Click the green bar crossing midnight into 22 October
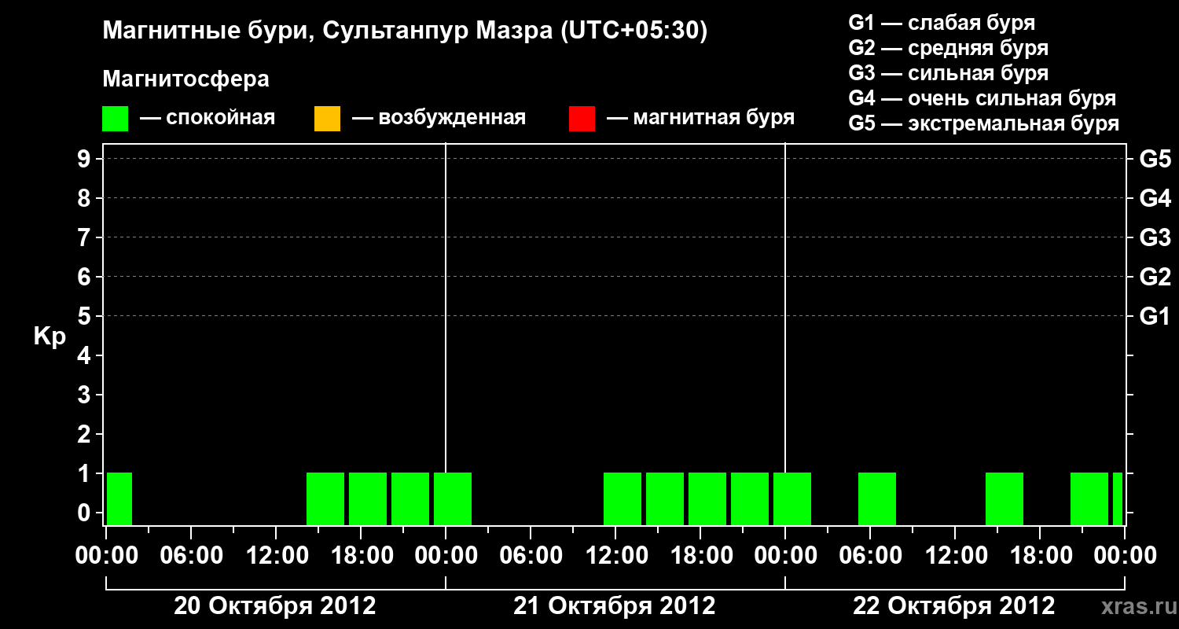Screen dimensions: 1179x629 click(792, 498)
